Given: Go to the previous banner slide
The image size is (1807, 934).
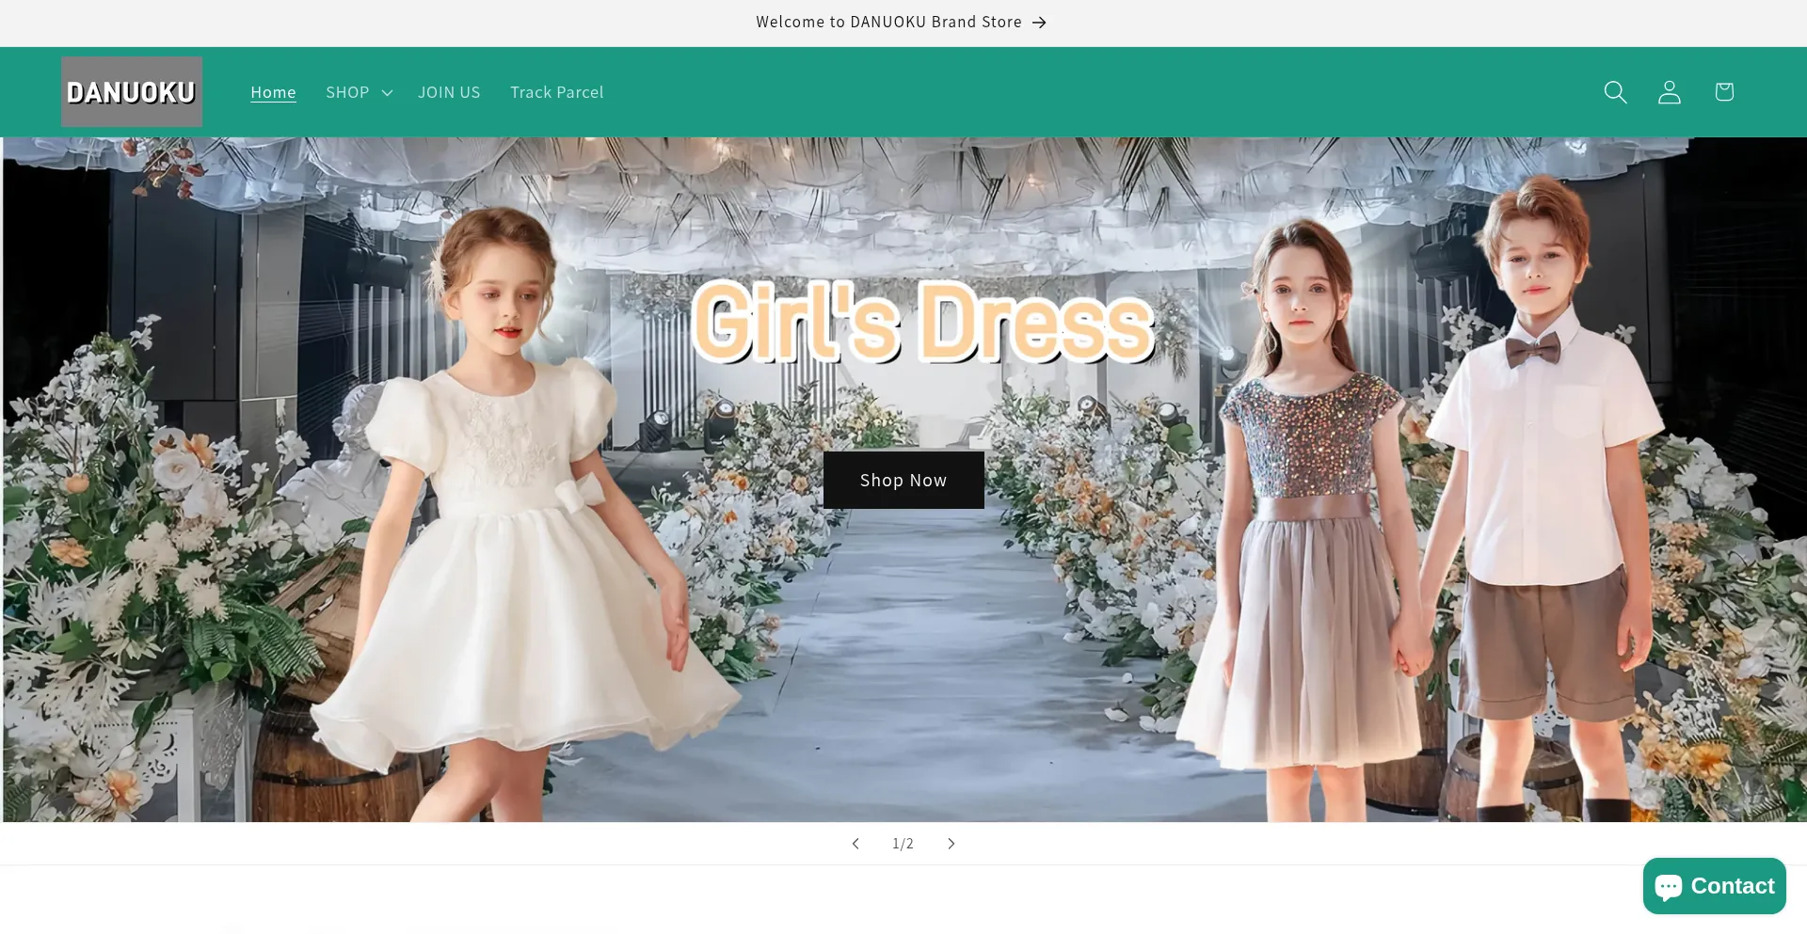Looking at the screenshot, I should [856, 844].
